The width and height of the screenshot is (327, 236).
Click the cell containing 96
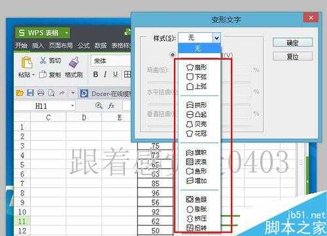pos(156,193)
